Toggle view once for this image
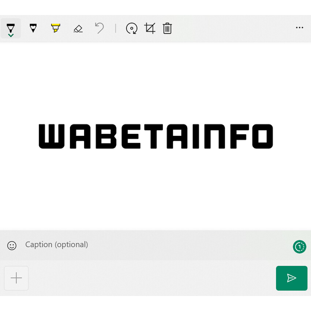Screen dimensions: 311x311 (299, 247)
